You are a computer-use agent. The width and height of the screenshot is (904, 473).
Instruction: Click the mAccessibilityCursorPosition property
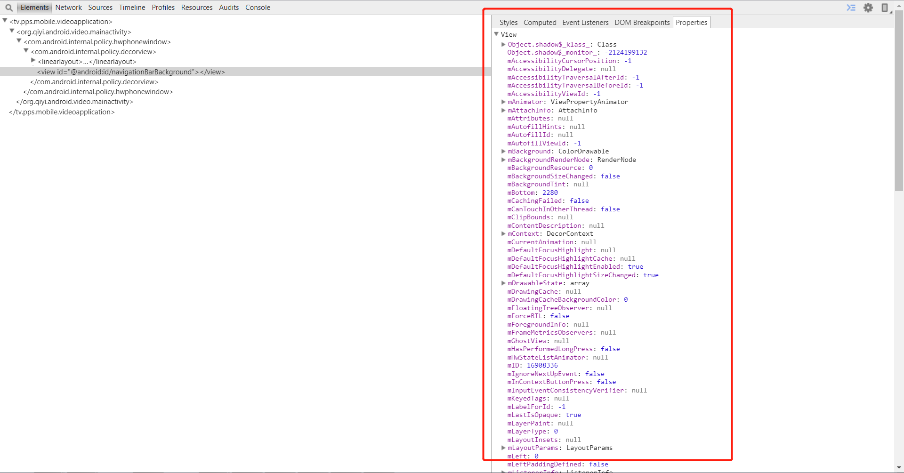562,61
